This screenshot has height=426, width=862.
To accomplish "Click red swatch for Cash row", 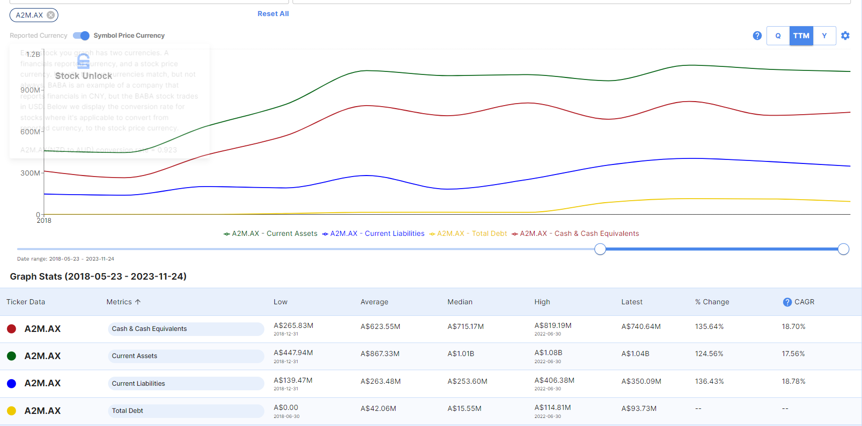I will (12, 329).
